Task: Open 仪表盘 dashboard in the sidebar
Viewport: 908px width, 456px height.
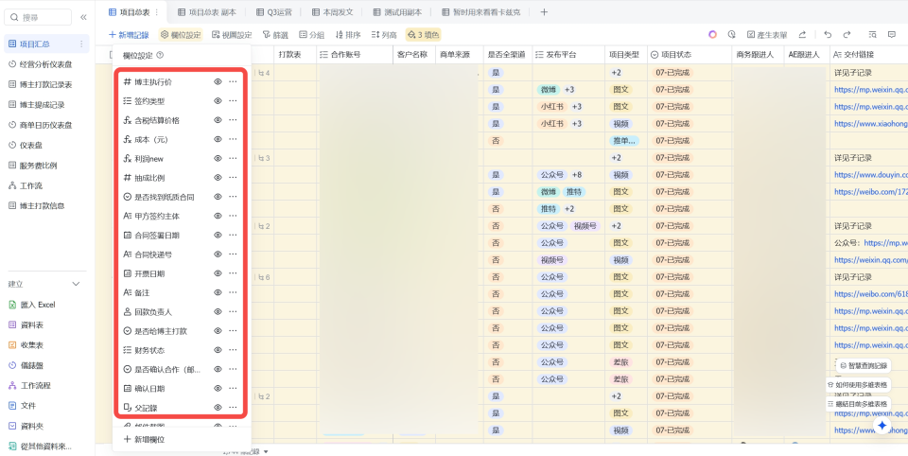Action: click(x=32, y=145)
